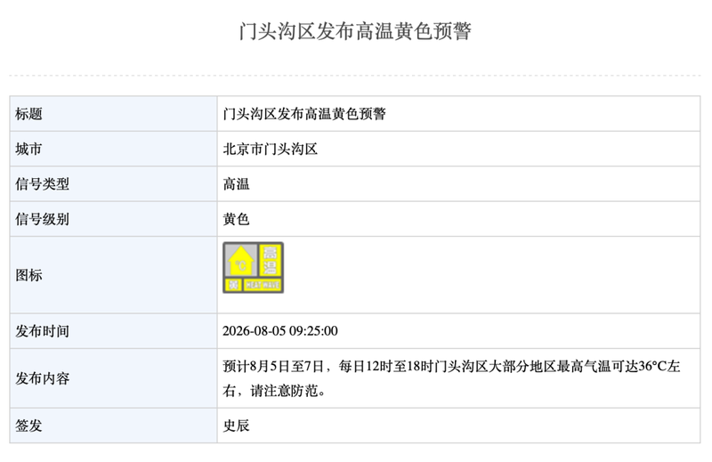Click the yellow high temperature warning icon

(253, 268)
